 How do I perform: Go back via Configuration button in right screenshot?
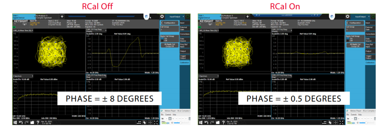355,23
